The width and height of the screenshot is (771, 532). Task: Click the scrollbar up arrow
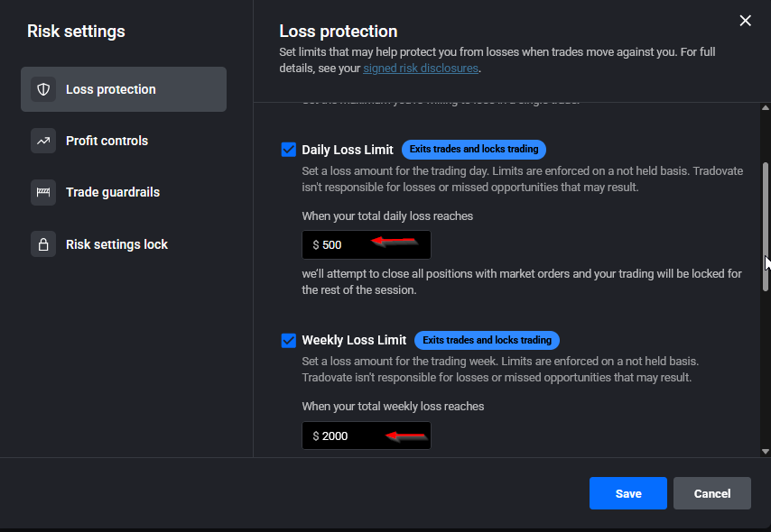tap(765, 107)
